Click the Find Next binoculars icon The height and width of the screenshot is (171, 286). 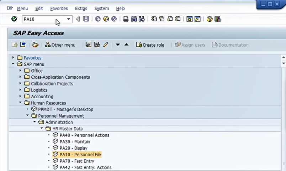click(142, 19)
